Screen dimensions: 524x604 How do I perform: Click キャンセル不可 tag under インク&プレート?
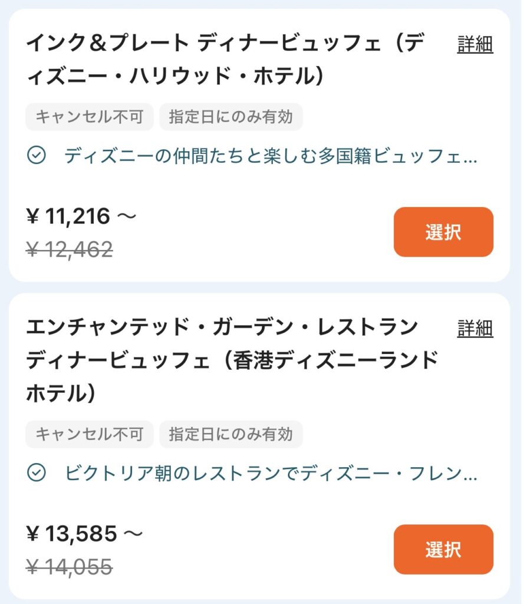[x=90, y=117]
